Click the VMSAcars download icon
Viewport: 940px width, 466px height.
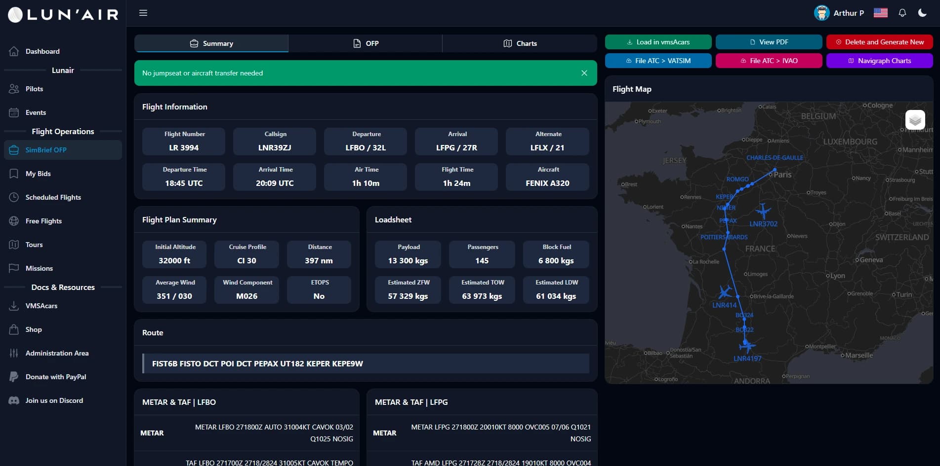pos(13,306)
